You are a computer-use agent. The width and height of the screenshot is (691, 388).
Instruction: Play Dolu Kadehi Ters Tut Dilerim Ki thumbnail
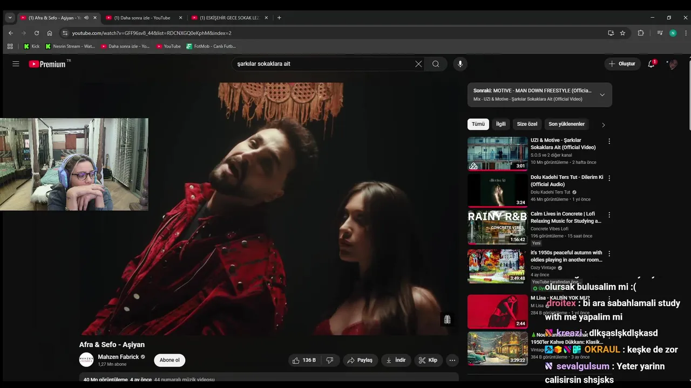click(497, 190)
